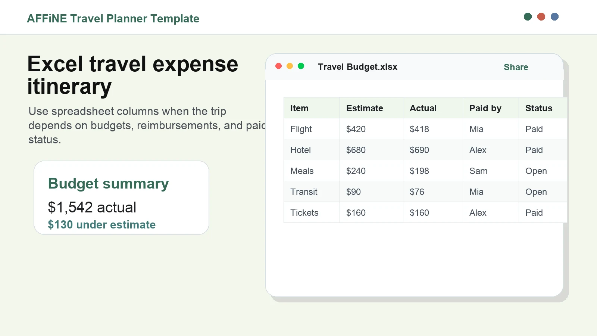Screen dimensions: 597x336
Task: Click the red close dot of Travel Budget.xlsx
Action: click(x=278, y=66)
